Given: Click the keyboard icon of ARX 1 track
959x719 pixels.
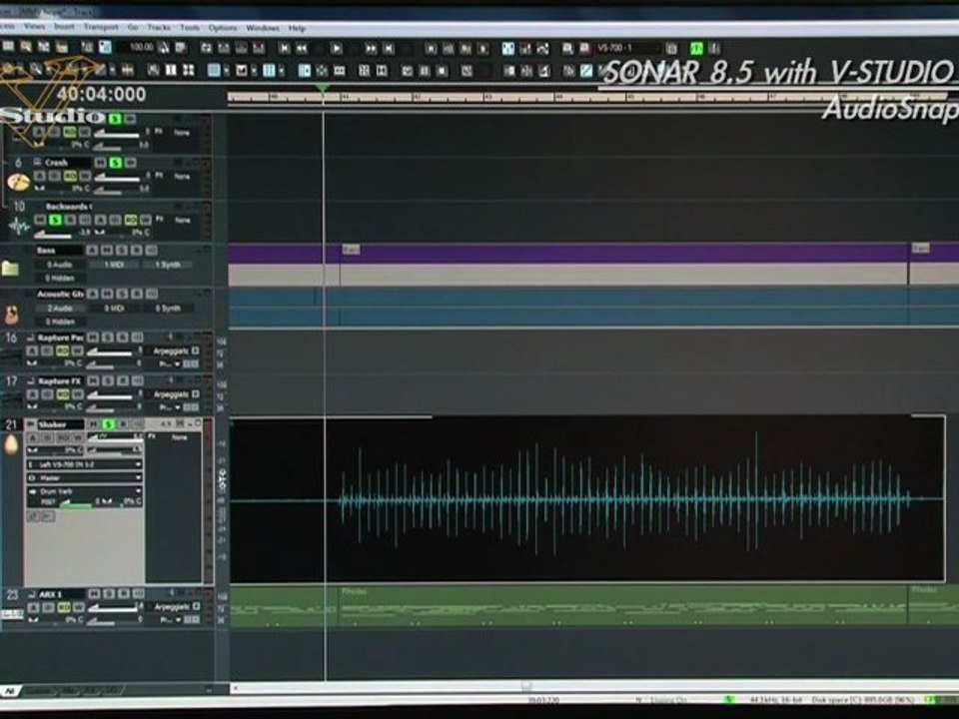Looking at the screenshot, I should pyautogui.click(x=12, y=614).
